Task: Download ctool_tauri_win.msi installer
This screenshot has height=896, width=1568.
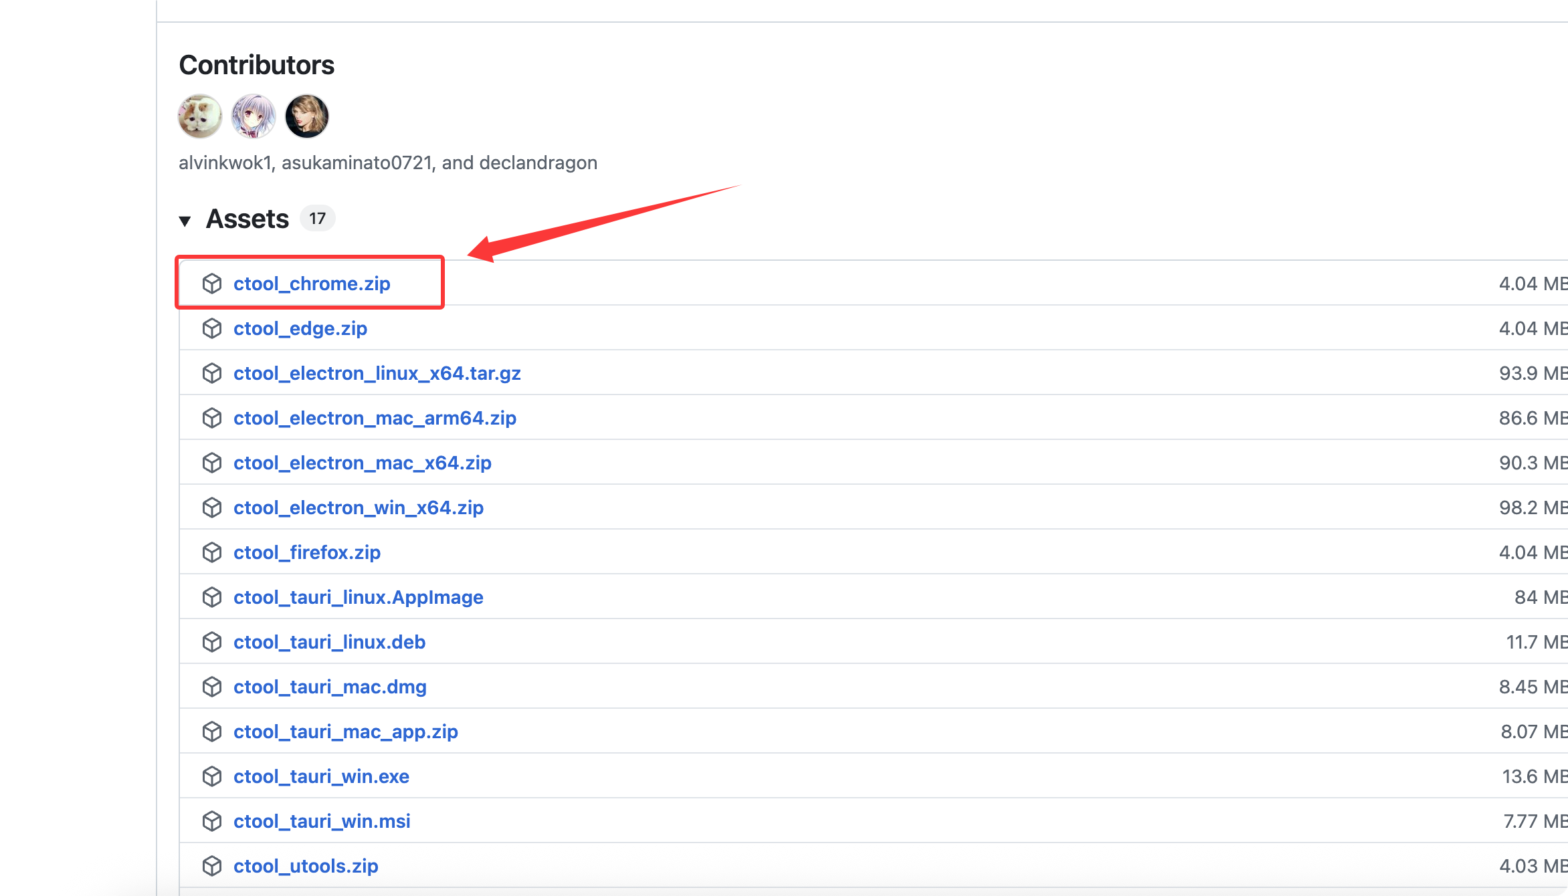Action: tap(322, 821)
